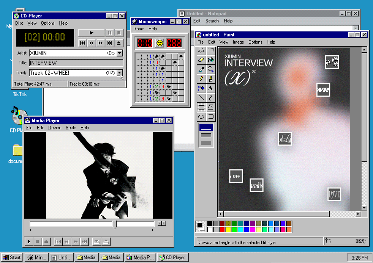Open Scale menu in Media Player
373x263 pixels.
tap(71, 128)
